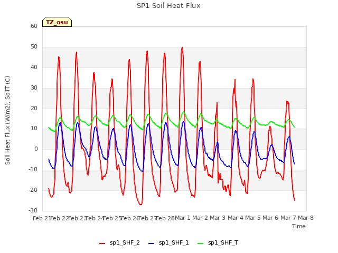Toggle sp1_SHF_T series in legend

point(218,243)
